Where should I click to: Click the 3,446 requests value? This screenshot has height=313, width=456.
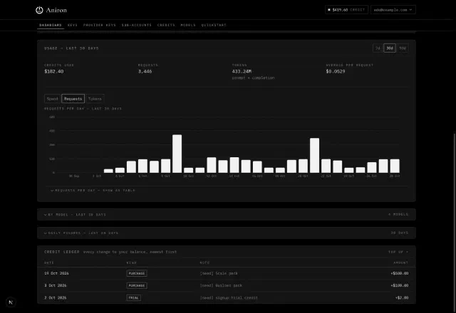[x=145, y=71]
